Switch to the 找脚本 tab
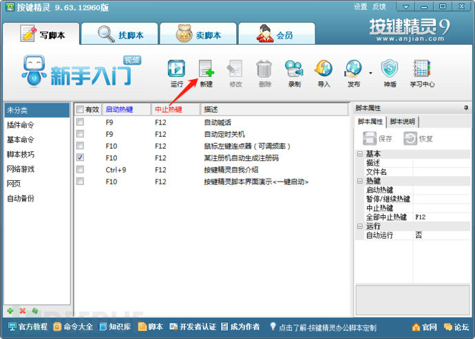Image resolution: width=475 pixels, height=339 pixels. (120, 34)
